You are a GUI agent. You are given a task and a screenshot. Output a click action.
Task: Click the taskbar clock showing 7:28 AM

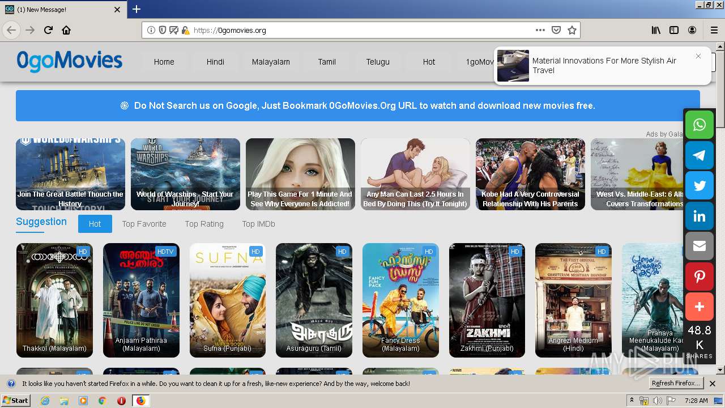tap(696, 401)
